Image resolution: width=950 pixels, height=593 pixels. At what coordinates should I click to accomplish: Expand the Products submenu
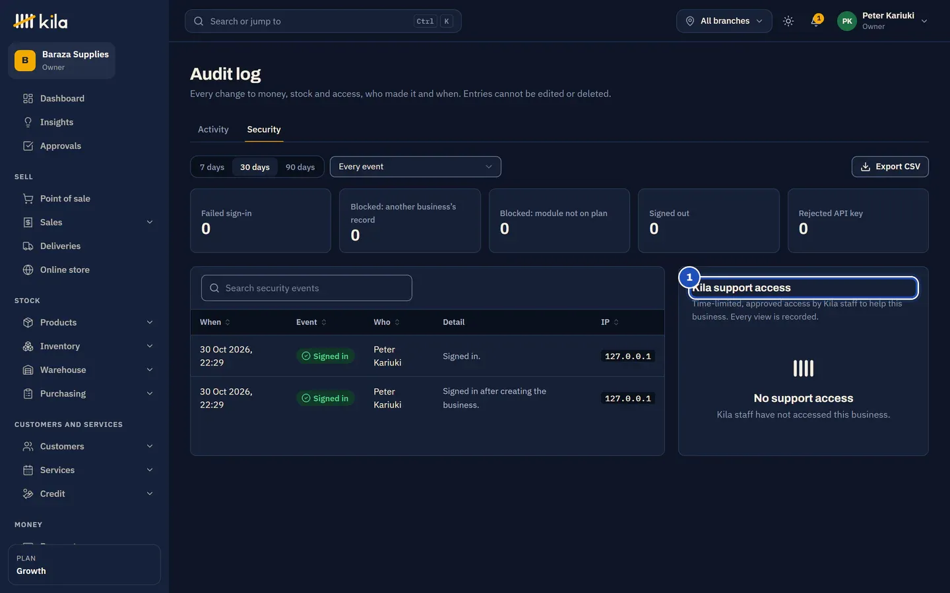click(150, 322)
